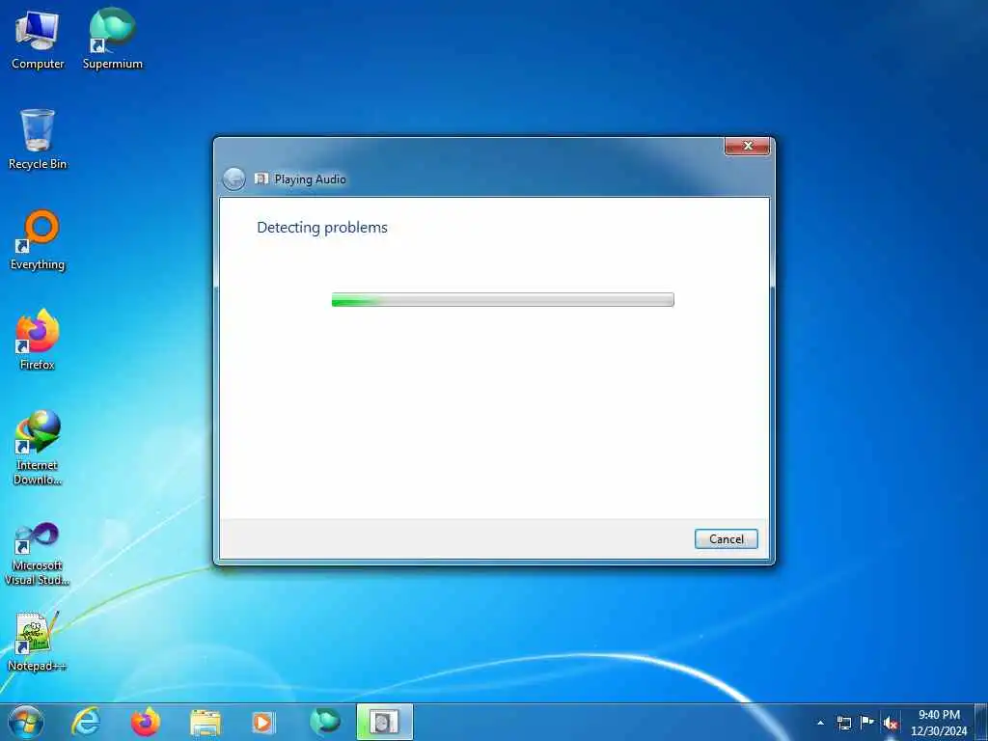Viewport: 988px width, 741px height.
Task: Click the back arrow in Playing Audio dialog
Action: tap(233, 178)
